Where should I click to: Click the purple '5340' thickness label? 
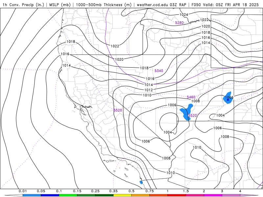[159, 71]
